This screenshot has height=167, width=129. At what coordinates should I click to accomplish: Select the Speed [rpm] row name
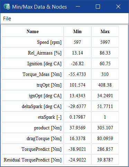point(33,42)
